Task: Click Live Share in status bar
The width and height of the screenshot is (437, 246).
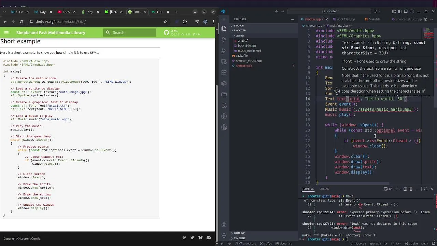Action: [284, 244]
